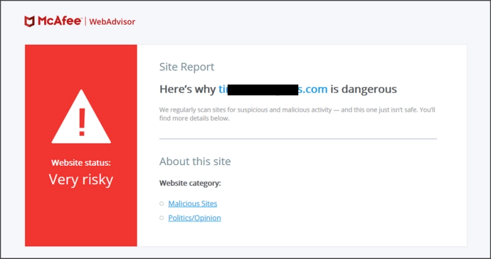Click the Very risky status text
This screenshot has height=259, width=491.
(x=81, y=180)
